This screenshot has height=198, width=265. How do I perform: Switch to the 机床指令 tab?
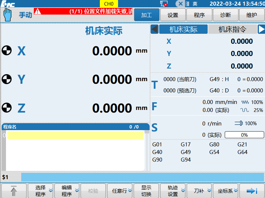(x=232, y=29)
